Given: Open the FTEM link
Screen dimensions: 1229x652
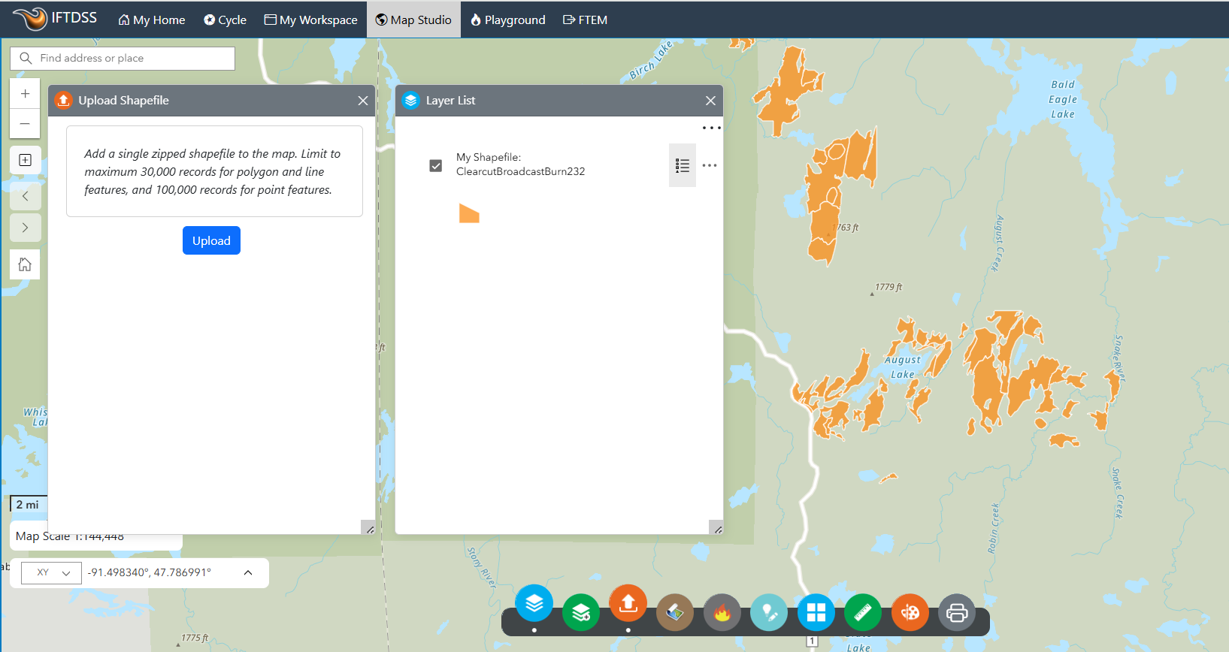Looking at the screenshot, I should pos(585,20).
